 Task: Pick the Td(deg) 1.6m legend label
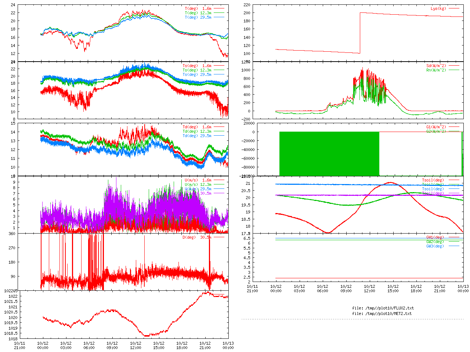197,127
